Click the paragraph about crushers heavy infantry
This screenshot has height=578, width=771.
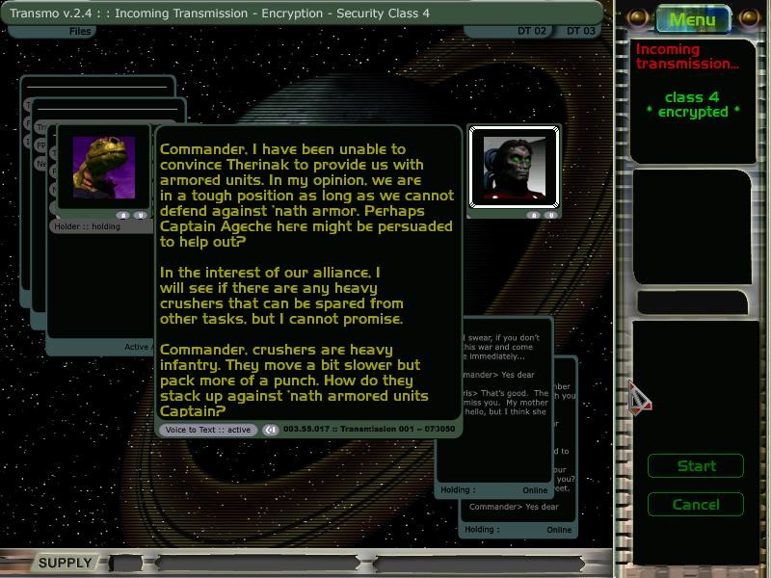(294, 380)
